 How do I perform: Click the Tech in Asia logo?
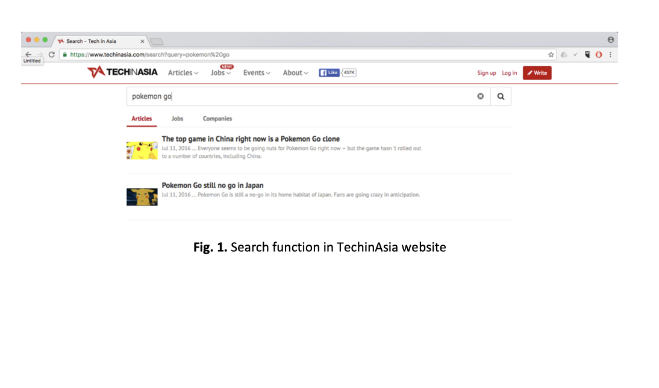(x=122, y=72)
